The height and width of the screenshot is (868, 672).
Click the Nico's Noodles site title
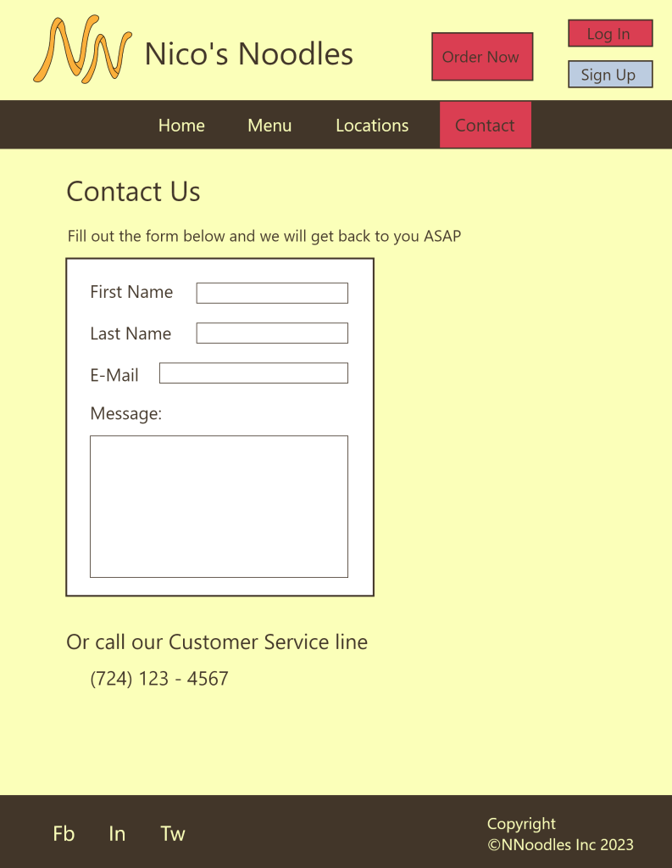pos(248,53)
